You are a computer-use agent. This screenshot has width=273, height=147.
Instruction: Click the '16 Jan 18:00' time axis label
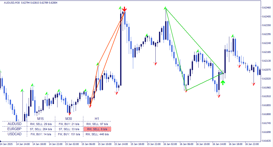[236, 144]
